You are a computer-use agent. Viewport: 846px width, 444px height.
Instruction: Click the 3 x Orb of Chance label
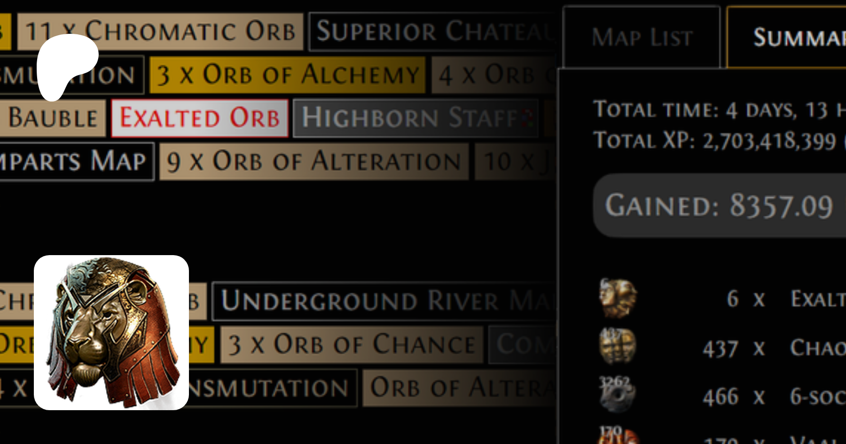tap(352, 344)
